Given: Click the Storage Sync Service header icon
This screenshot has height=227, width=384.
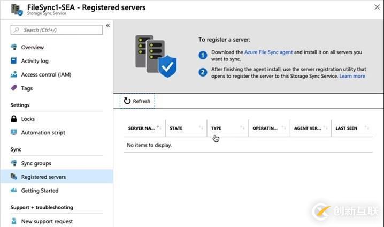Looking at the screenshot, I should pyautogui.click(x=17, y=10).
